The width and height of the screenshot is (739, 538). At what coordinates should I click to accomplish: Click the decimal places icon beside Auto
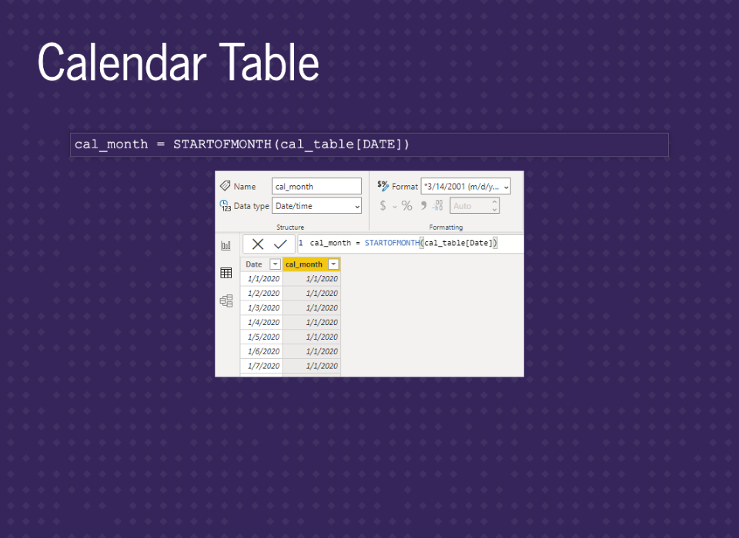click(x=437, y=205)
